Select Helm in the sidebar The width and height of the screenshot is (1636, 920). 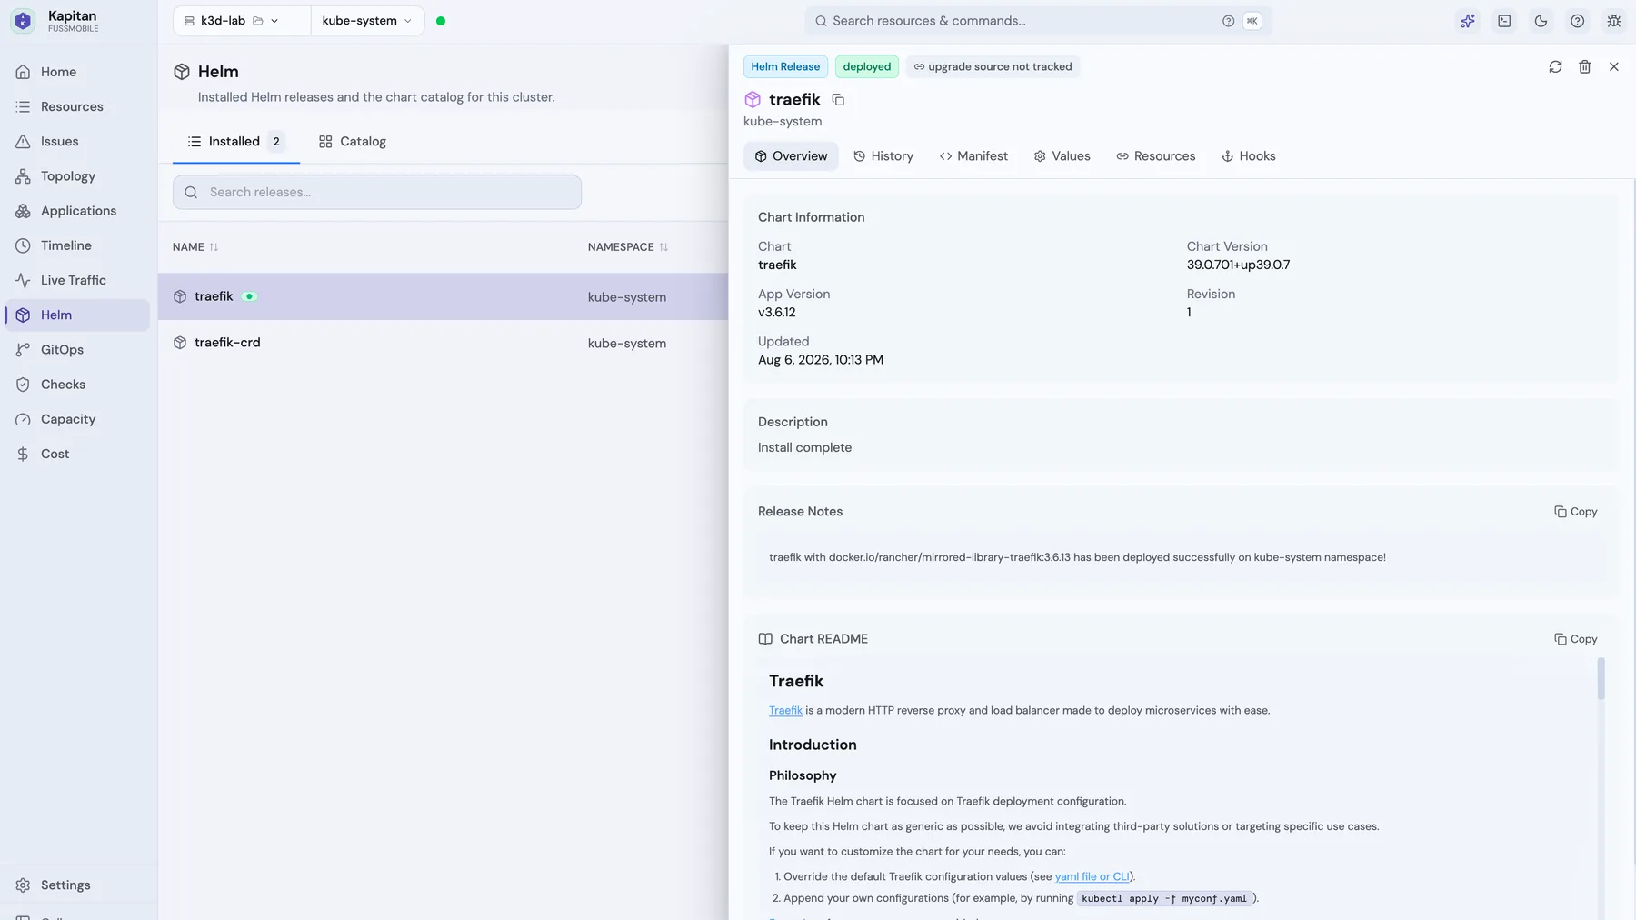click(x=77, y=315)
